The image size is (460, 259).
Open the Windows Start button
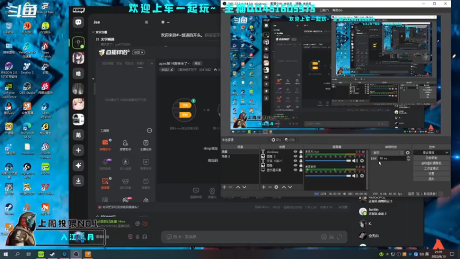click(6, 254)
